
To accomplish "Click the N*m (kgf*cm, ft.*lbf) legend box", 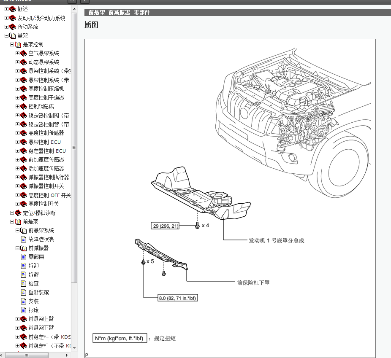I will 119,338.
